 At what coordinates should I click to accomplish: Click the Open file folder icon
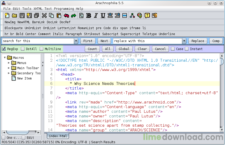pyautogui.click(x=14, y=15)
